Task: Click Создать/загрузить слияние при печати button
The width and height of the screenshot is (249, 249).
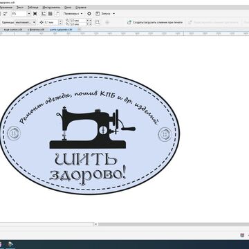Action: point(155,22)
